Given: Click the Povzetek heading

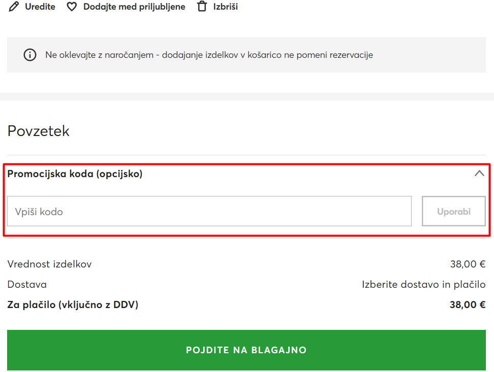Looking at the screenshot, I should (39, 131).
